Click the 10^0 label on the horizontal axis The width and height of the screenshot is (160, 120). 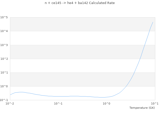106,103
